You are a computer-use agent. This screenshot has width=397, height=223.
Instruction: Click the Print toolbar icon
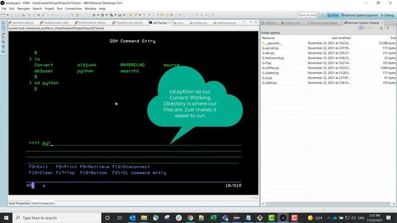click(x=23, y=15)
